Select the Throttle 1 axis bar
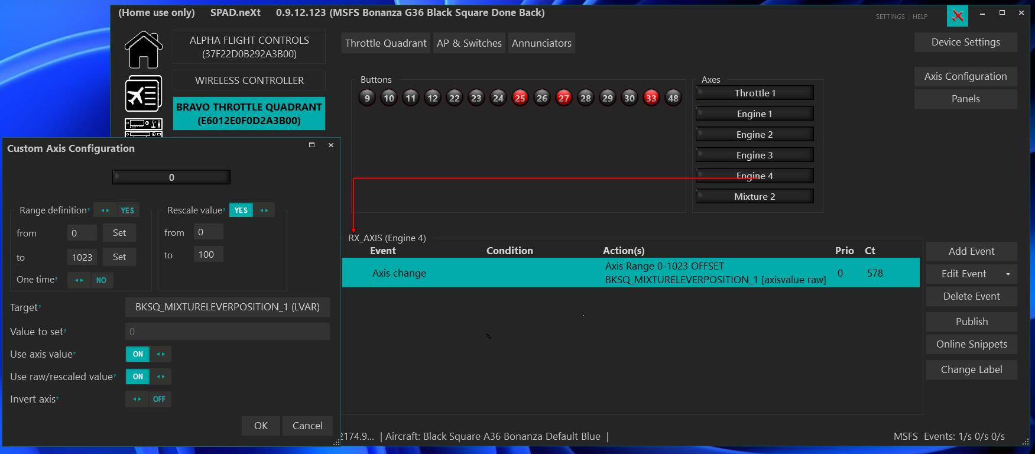 (x=755, y=93)
